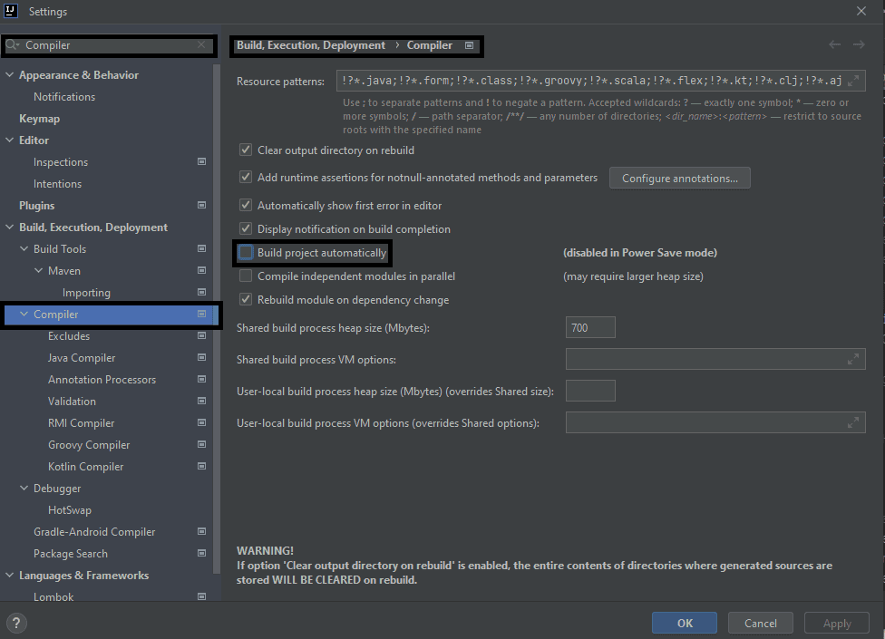Click the project icon beside Importing
Screen dimensions: 885x639
201,292
